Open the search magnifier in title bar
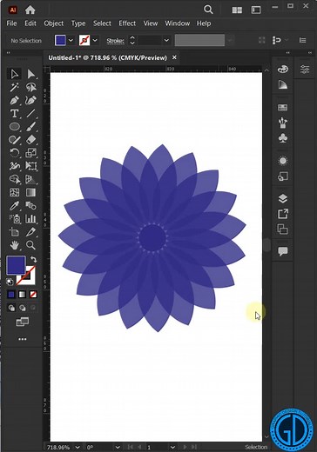317x452 pixels. [208, 10]
